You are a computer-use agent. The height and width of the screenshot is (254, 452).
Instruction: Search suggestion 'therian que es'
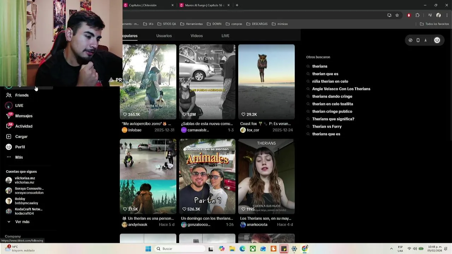(x=325, y=74)
